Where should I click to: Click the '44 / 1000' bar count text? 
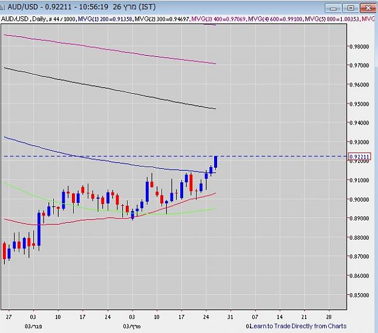[x=64, y=19]
